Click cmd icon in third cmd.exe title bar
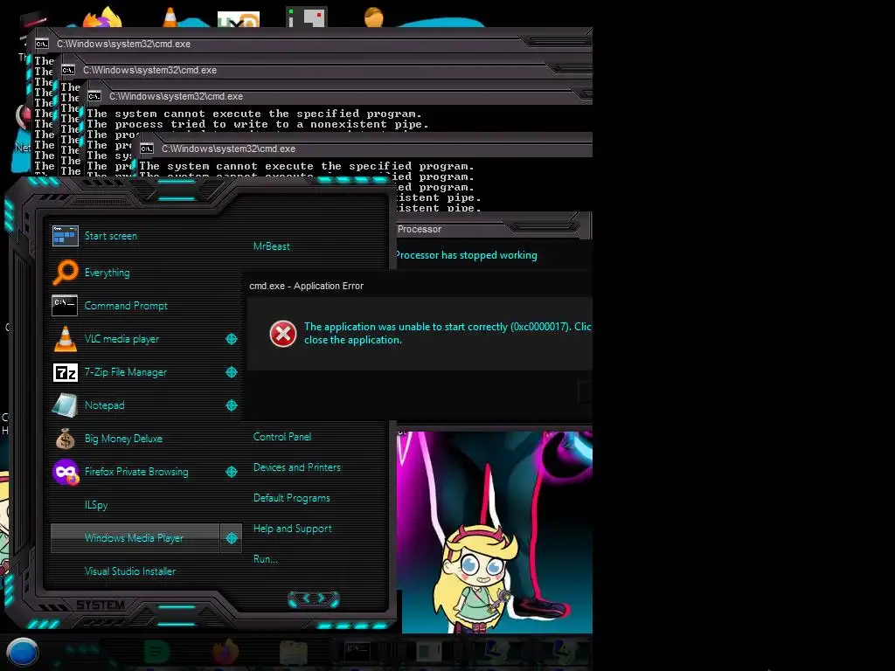Viewport: 895px width, 671px height. click(94, 96)
